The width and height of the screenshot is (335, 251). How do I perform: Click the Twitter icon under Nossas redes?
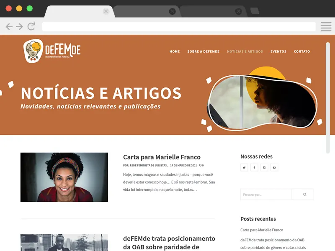pos(244,168)
